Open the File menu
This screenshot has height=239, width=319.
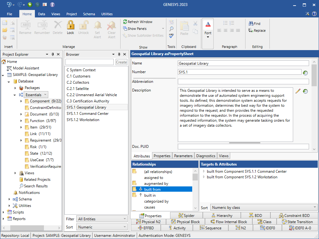[x=10, y=14]
